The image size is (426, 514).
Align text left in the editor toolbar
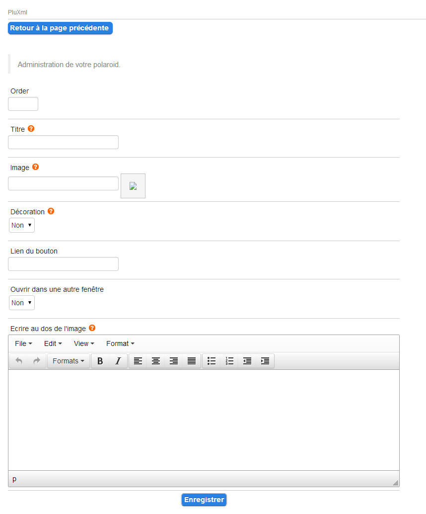(x=138, y=361)
